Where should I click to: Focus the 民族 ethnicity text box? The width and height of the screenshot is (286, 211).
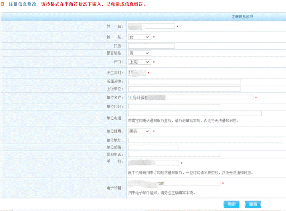(151, 46)
